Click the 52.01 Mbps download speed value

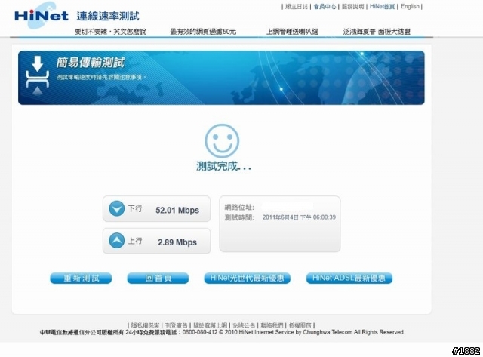click(177, 211)
